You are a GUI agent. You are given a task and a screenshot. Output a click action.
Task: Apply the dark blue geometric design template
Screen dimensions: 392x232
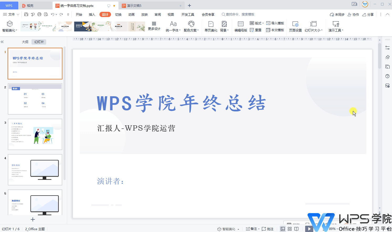pos(83,26)
